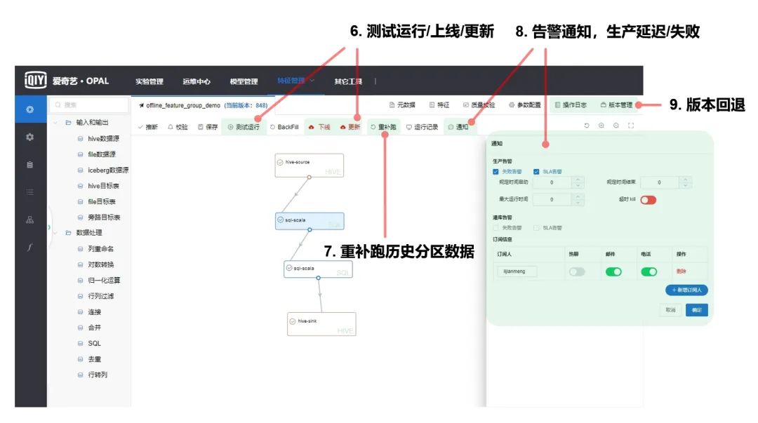
Task: Open 运行记录 run records
Action: [422, 127]
